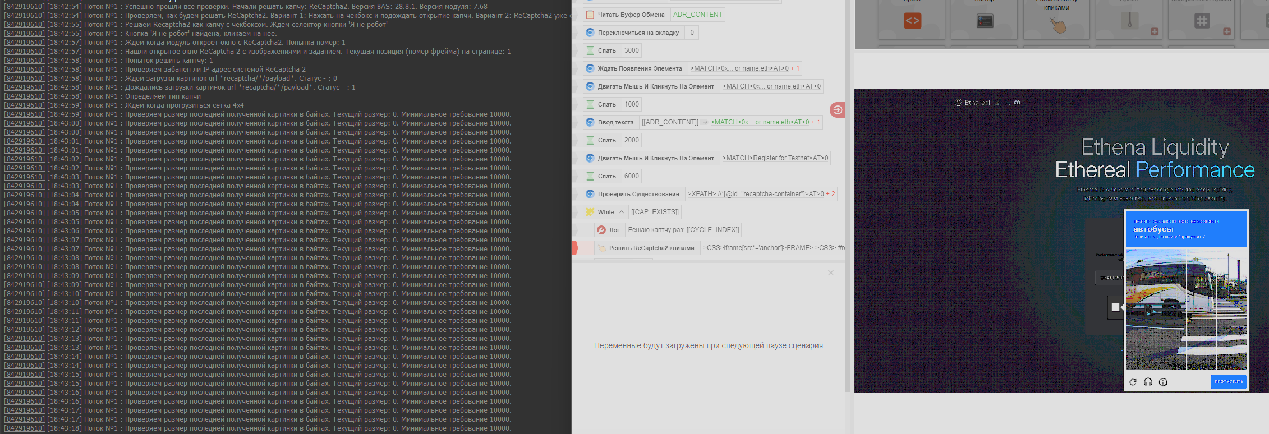This screenshot has height=434, width=1269.
Task: Click the thread ID link in first log line
Action: 24,7
